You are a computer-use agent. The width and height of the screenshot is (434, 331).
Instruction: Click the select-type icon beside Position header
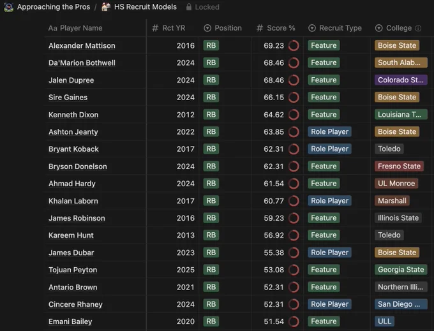click(207, 28)
